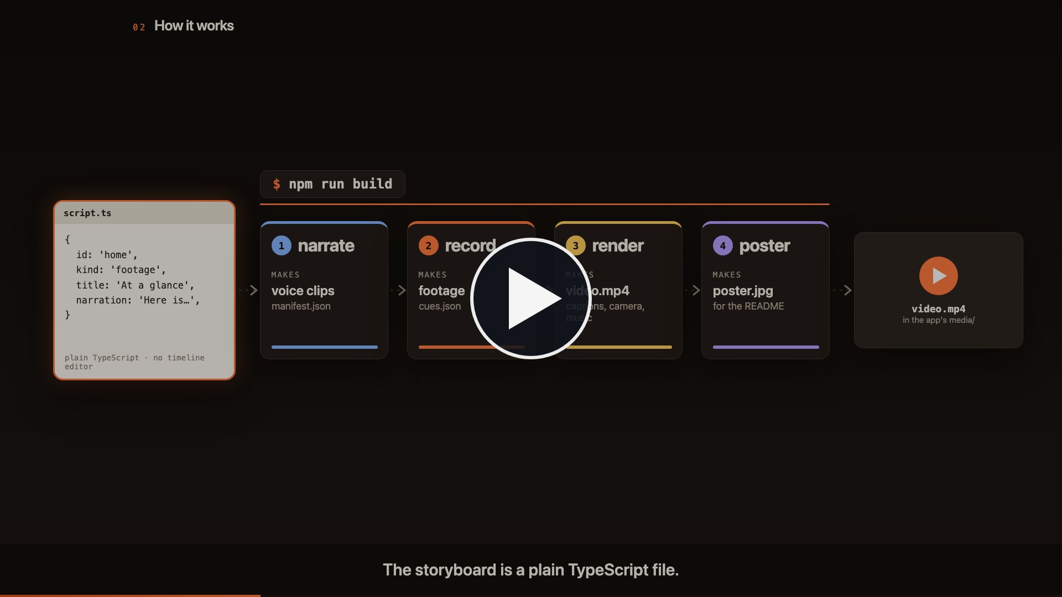
Task: Click the "id: 'home'," code line
Action: [x=107, y=255]
